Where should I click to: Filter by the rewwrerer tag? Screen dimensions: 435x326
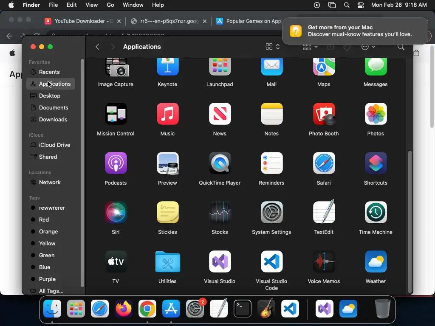(51, 208)
